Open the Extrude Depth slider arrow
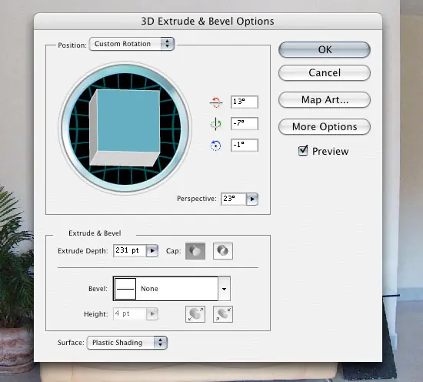 [x=152, y=251]
